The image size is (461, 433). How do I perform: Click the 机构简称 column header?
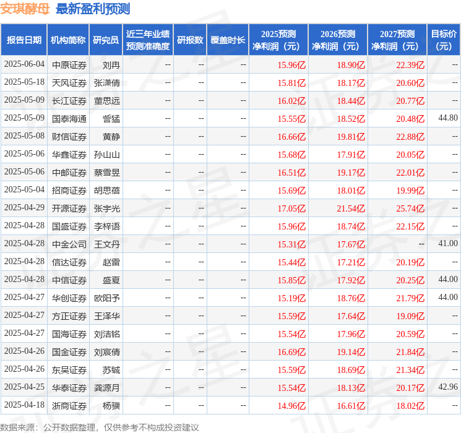click(68, 40)
